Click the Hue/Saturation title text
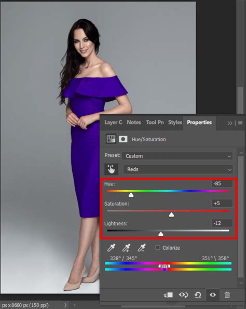The width and height of the screenshot is (246, 309). [x=149, y=139]
